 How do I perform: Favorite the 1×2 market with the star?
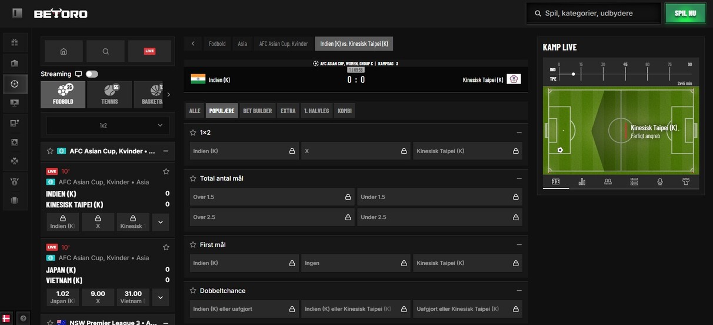(192, 133)
